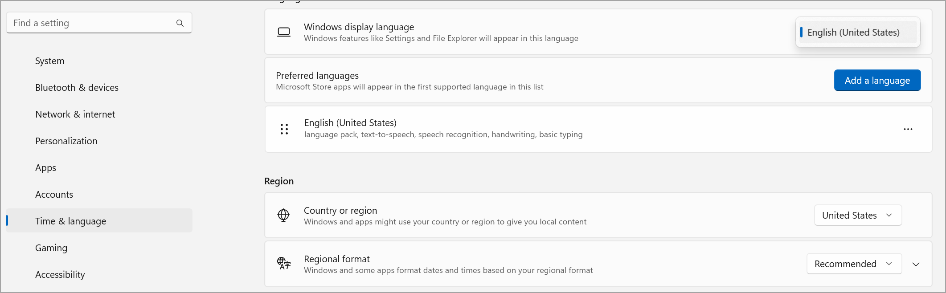946x293 pixels.
Task: Click the search magnifier icon in Find a setting
Action: click(x=180, y=23)
